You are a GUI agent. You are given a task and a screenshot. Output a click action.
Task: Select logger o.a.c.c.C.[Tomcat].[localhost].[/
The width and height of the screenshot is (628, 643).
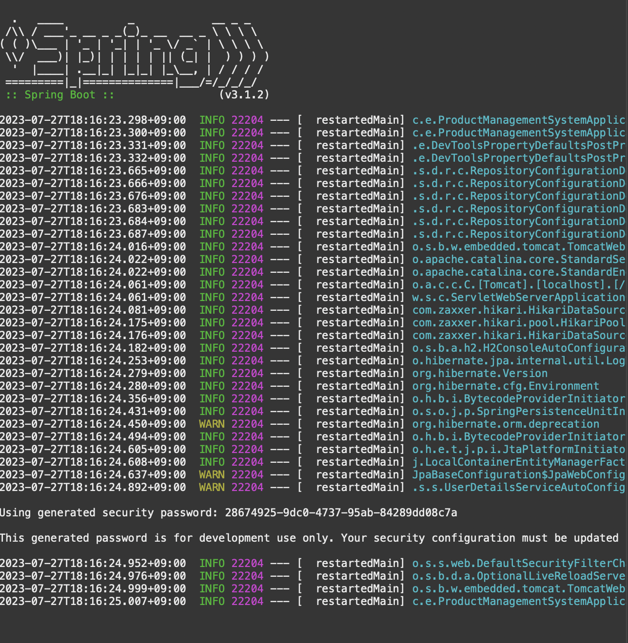(519, 284)
